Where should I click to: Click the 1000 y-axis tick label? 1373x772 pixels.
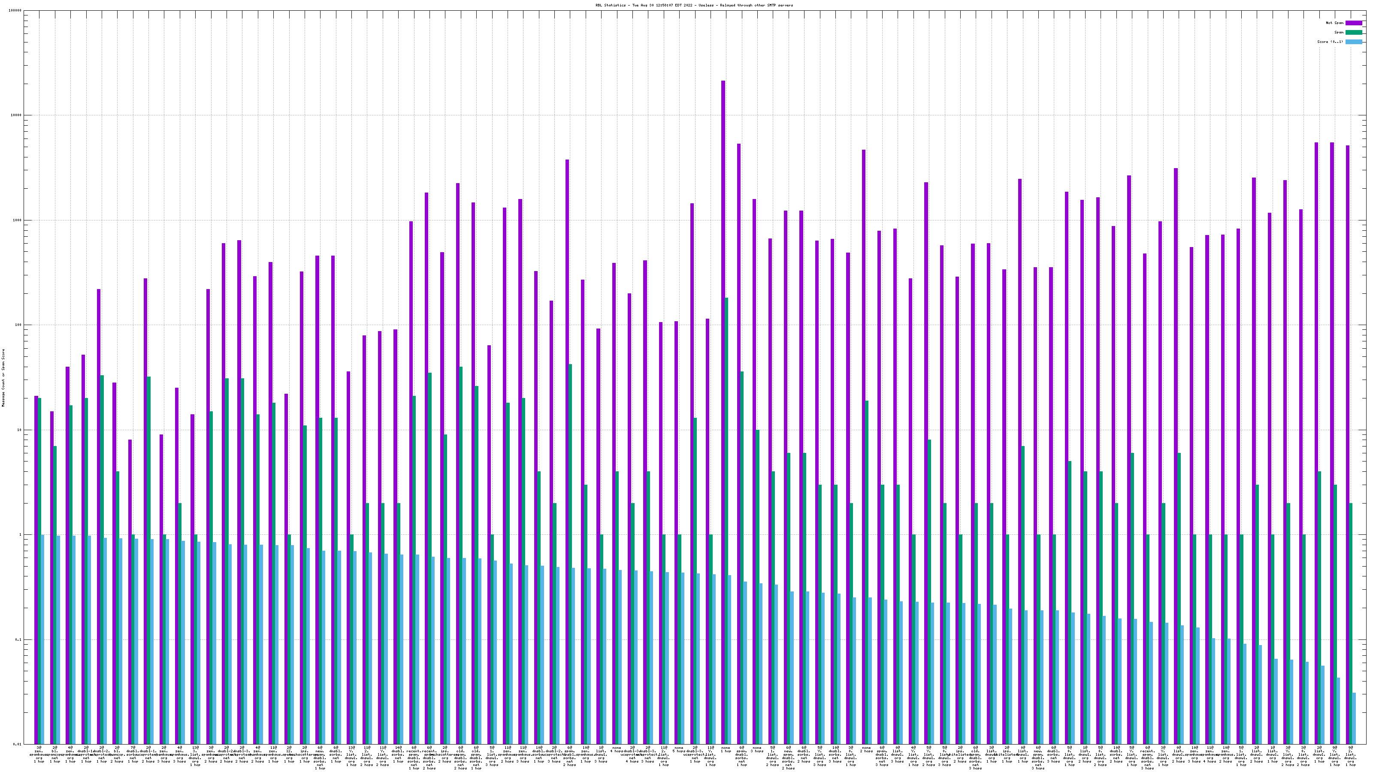pyautogui.click(x=18, y=220)
